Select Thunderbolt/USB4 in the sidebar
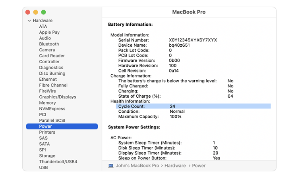 tap(58, 162)
